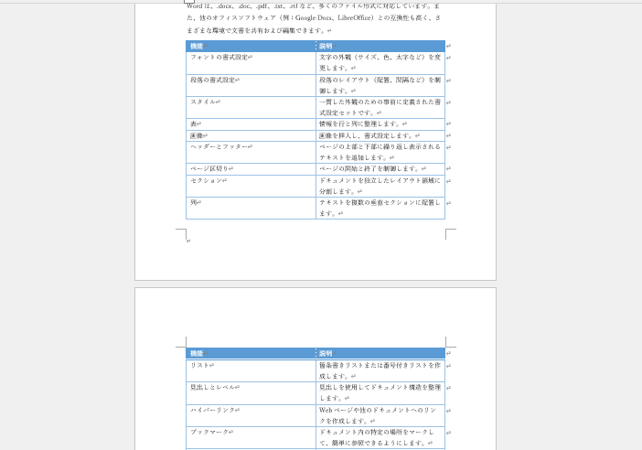Viewport: 642px width, 450px height.
Task: Click the '表' table cell
Action: 251,124
